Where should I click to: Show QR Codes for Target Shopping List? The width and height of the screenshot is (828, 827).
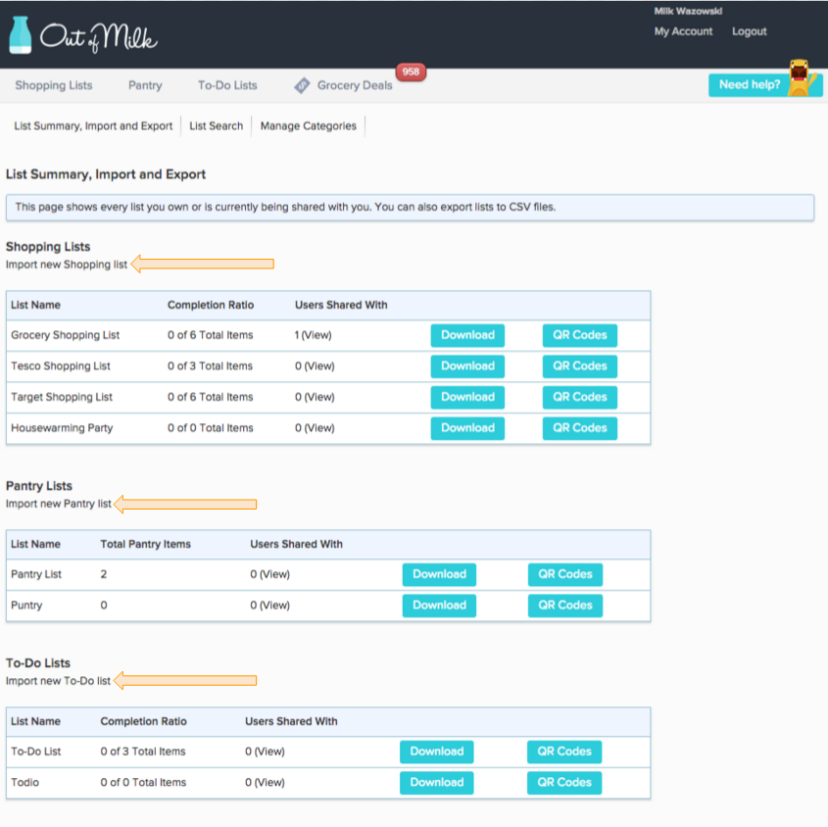click(580, 397)
